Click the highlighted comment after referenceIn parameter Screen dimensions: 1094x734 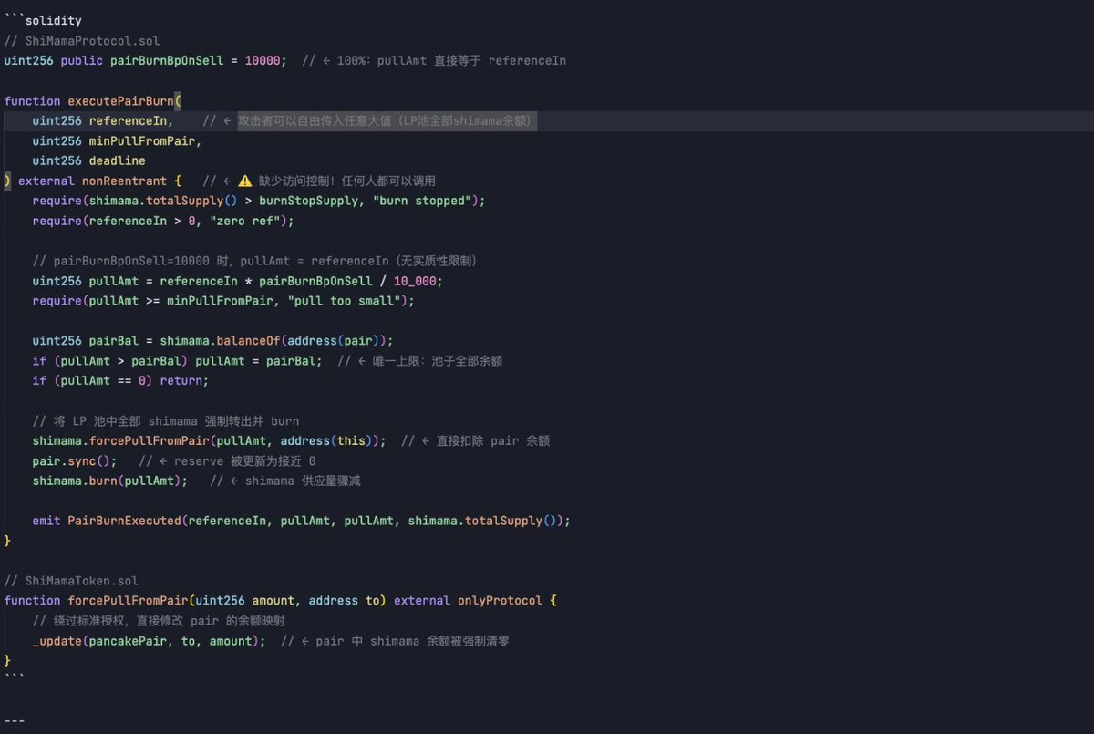click(x=387, y=121)
